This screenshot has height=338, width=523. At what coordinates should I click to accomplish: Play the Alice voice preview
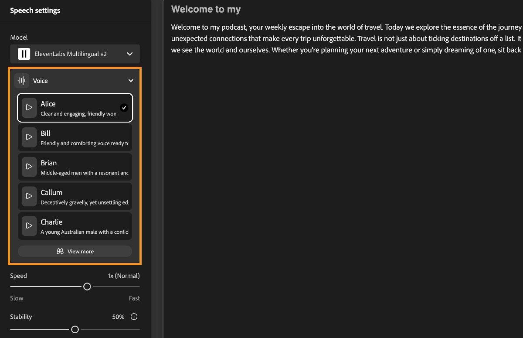29,108
